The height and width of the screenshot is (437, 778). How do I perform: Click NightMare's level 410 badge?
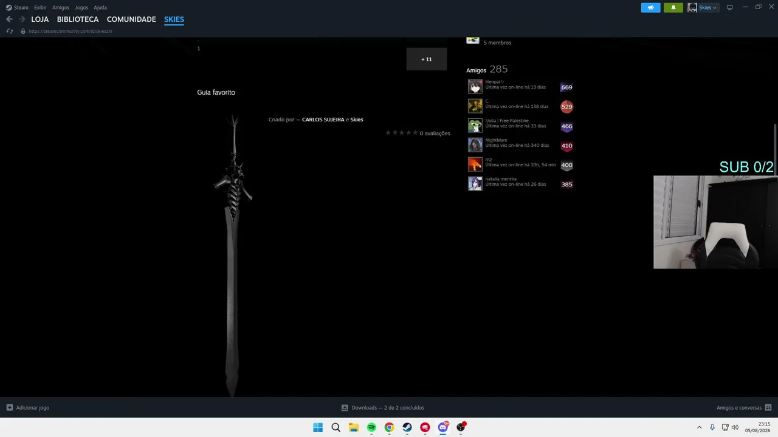point(566,146)
